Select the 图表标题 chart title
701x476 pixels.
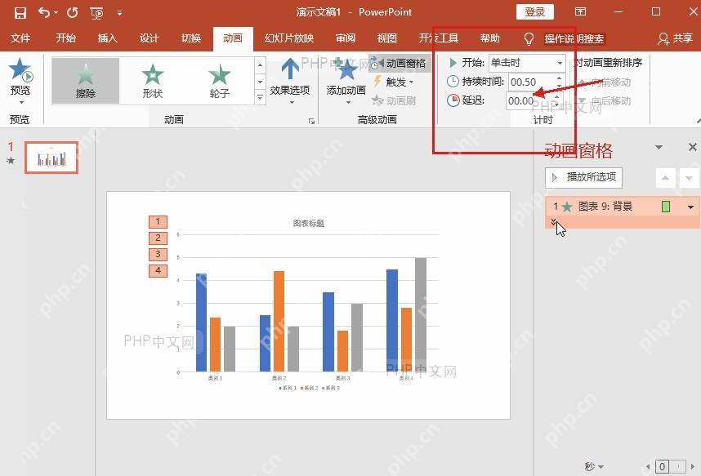(x=309, y=223)
